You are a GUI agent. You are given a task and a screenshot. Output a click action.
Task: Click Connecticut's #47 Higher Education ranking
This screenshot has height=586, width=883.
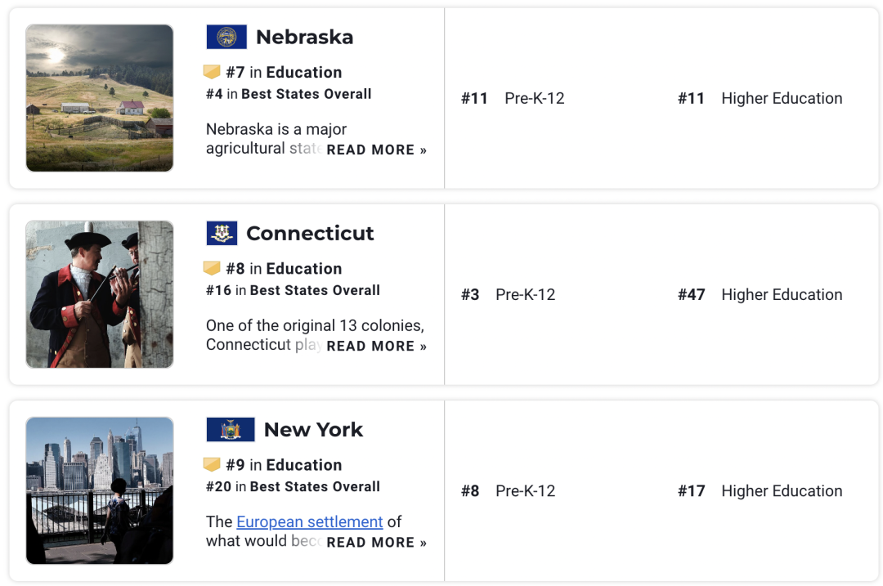tap(760, 294)
